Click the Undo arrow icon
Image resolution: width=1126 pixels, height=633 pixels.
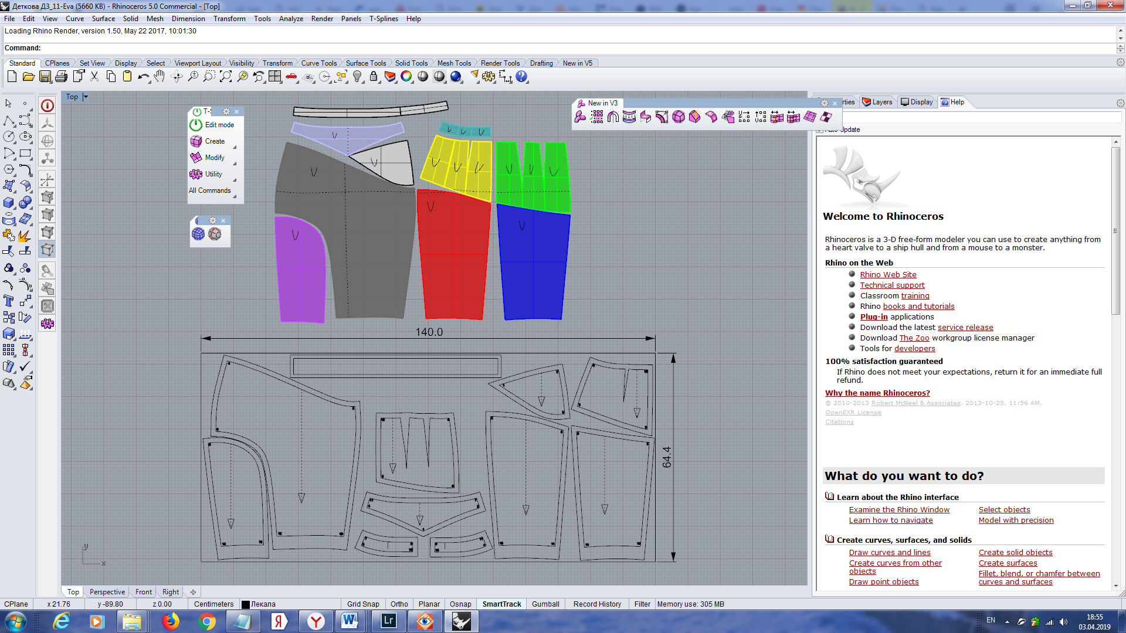(x=144, y=77)
